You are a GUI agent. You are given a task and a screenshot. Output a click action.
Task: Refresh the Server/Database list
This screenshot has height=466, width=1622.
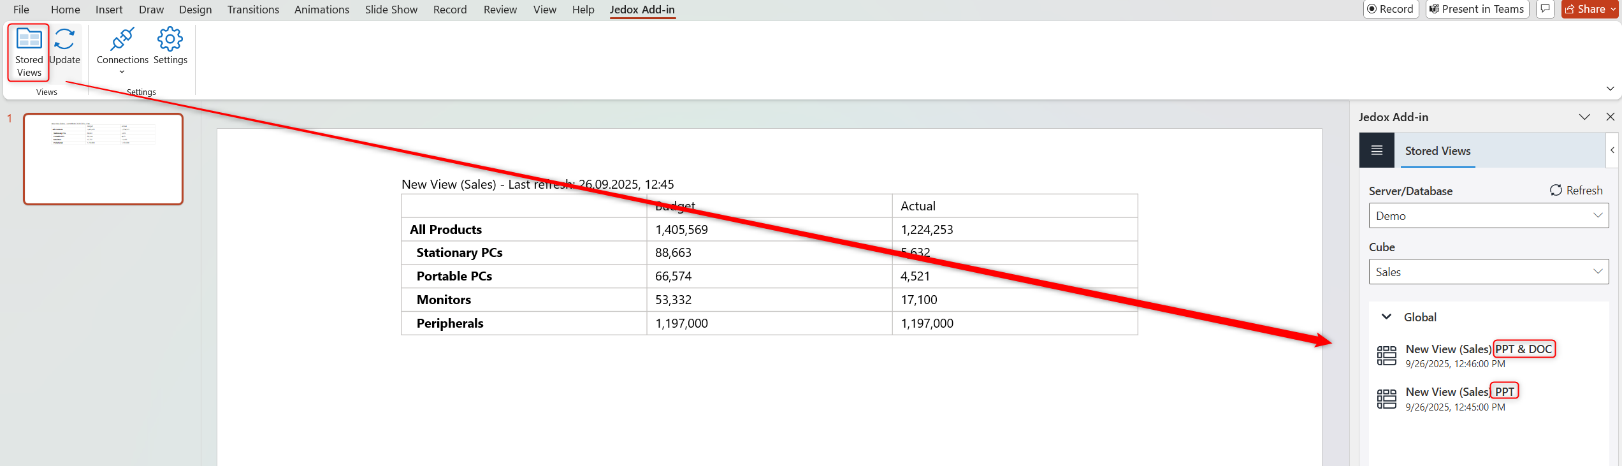(1575, 191)
